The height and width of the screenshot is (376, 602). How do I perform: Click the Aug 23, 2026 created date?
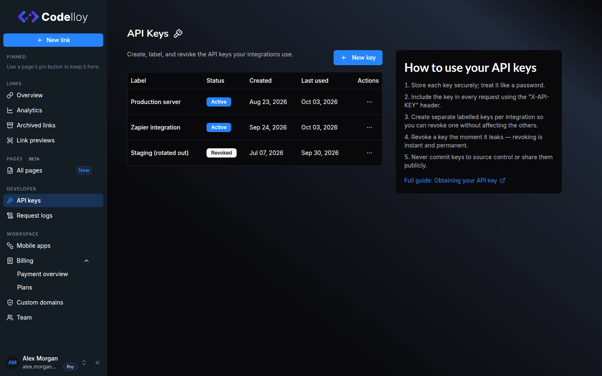[268, 102]
